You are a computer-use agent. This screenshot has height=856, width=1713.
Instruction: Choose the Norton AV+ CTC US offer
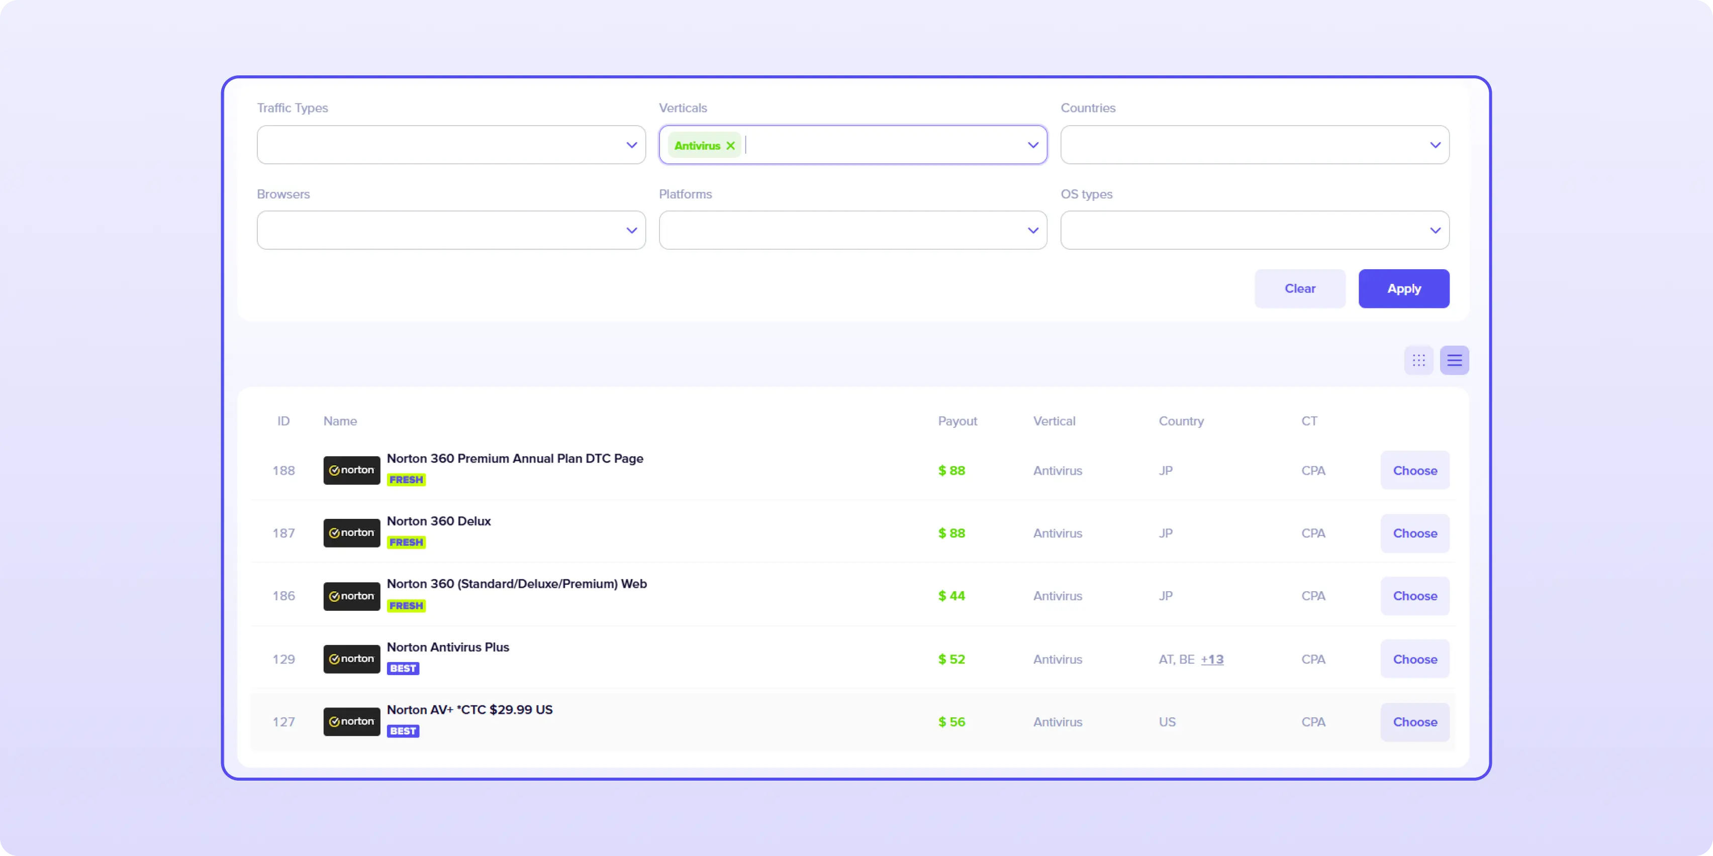(x=1414, y=722)
